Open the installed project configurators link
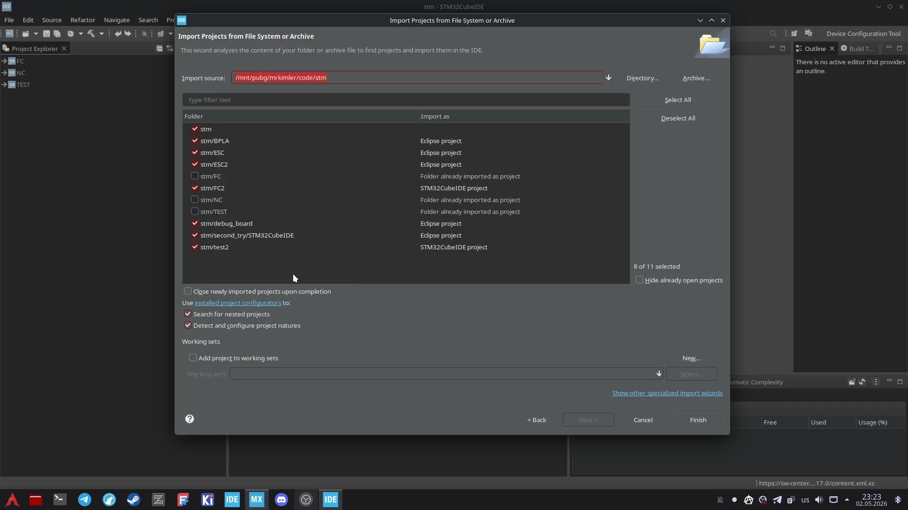908x510 pixels. 238,303
